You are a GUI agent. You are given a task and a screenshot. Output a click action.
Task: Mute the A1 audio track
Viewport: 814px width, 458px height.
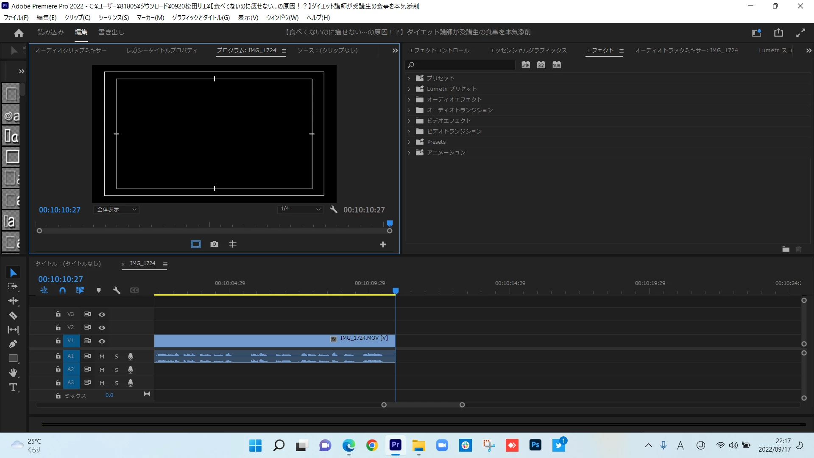coord(102,357)
